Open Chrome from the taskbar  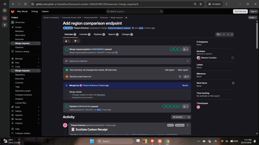coord(167,141)
